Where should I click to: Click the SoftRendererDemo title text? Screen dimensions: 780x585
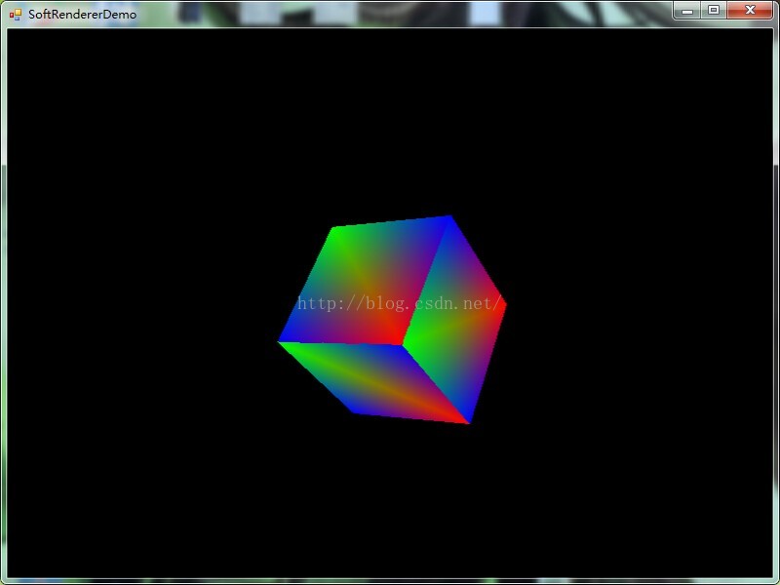[x=82, y=15]
